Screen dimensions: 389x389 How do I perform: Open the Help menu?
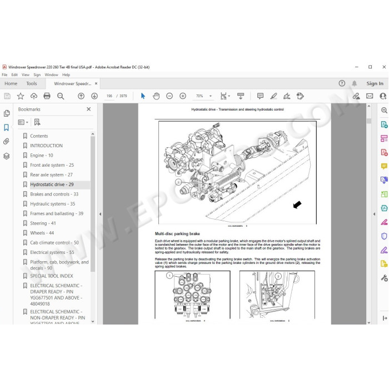pyautogui.click(x=66, y=74)
